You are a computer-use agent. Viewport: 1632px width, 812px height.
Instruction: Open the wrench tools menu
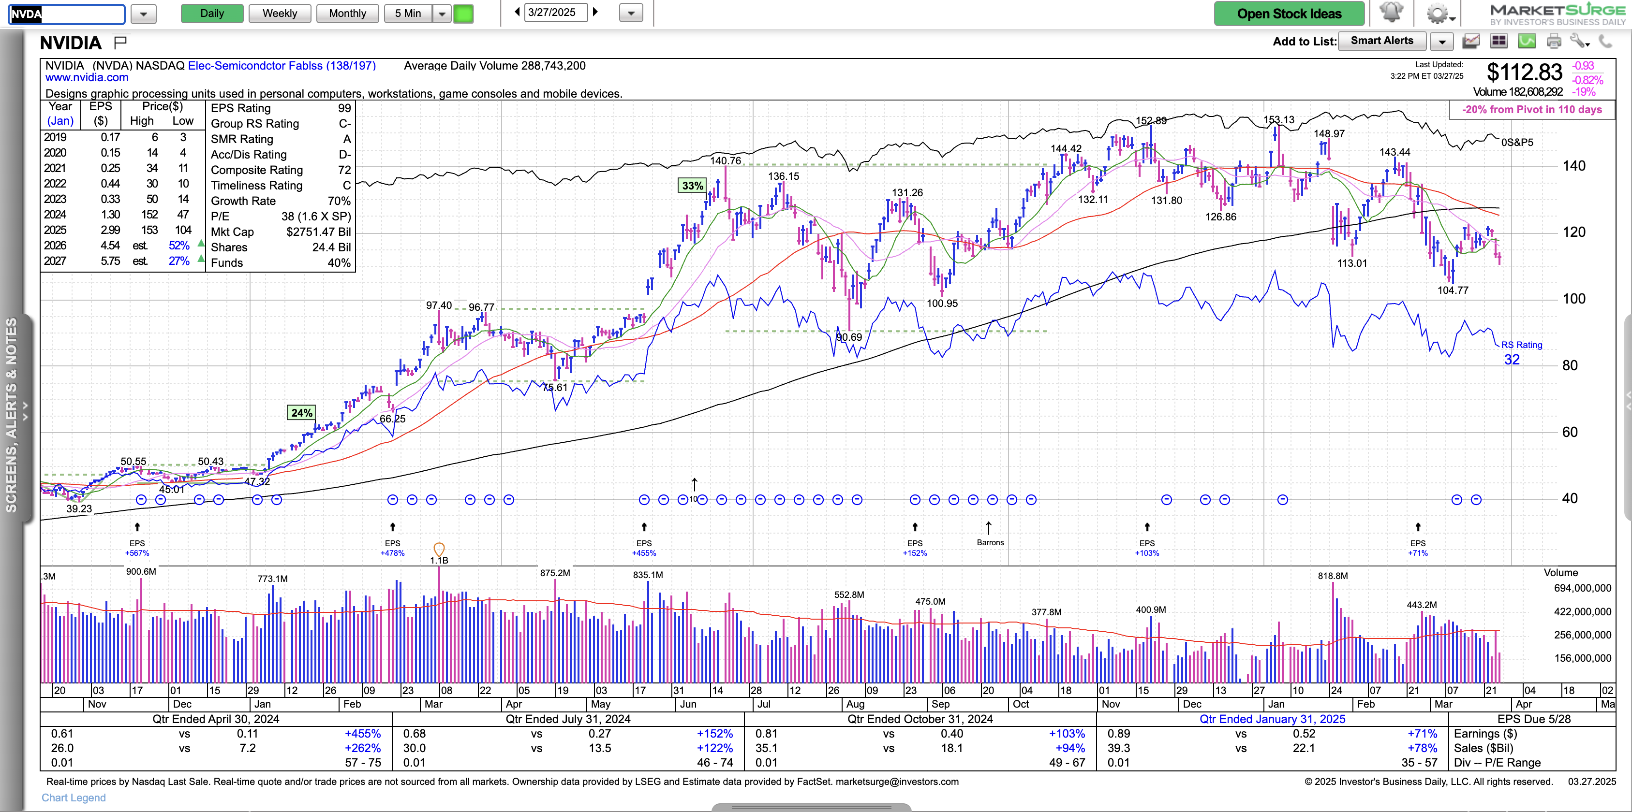tap(1579, 42)
